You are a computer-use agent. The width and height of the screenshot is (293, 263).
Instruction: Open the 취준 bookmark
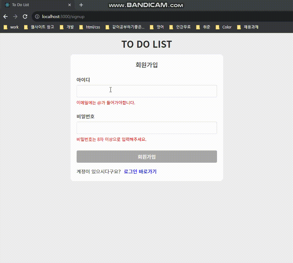pos(206,27)
